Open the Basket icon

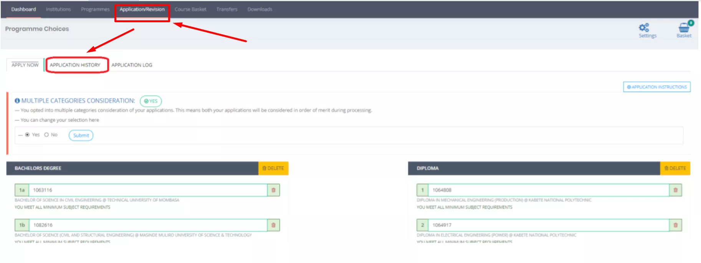coord(684,28)
